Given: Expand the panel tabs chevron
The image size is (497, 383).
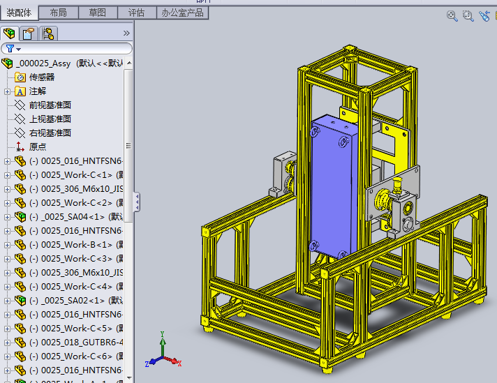Looking at the screenshot, I should coord(126,33).
